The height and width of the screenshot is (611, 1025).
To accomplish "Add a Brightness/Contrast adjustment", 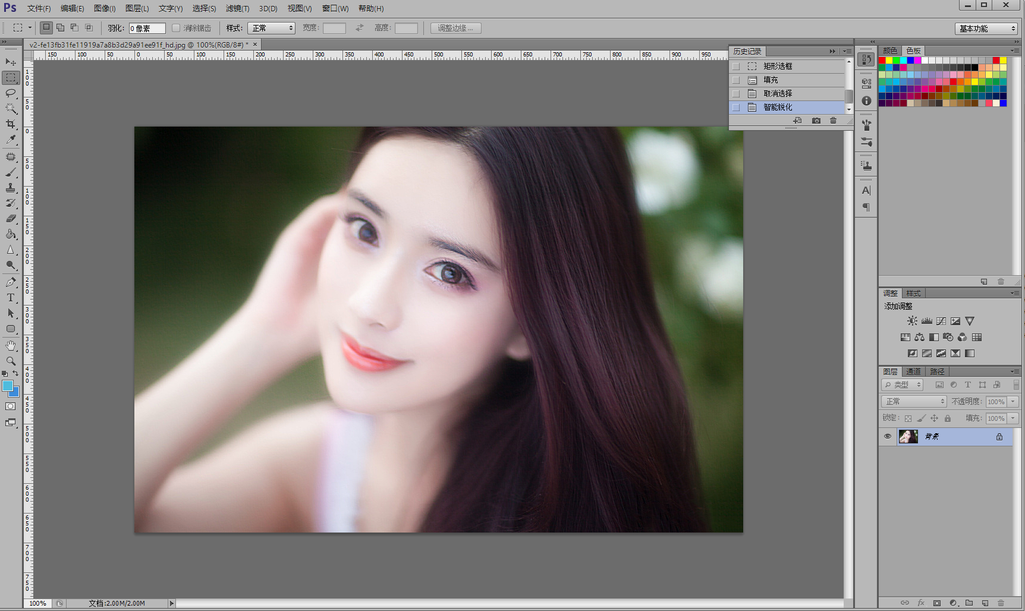I will 912,321.
